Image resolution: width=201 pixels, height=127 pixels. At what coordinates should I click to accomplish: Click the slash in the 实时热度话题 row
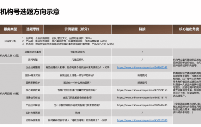[142, 113]
